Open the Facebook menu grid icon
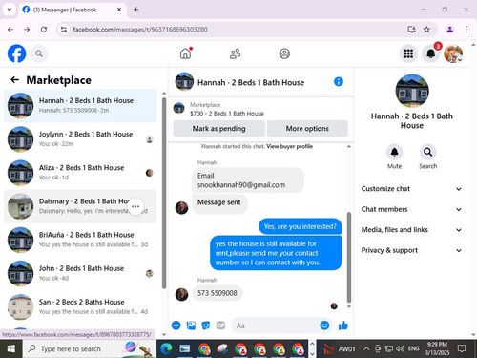 pyautogui.click(x=408, y=53)
